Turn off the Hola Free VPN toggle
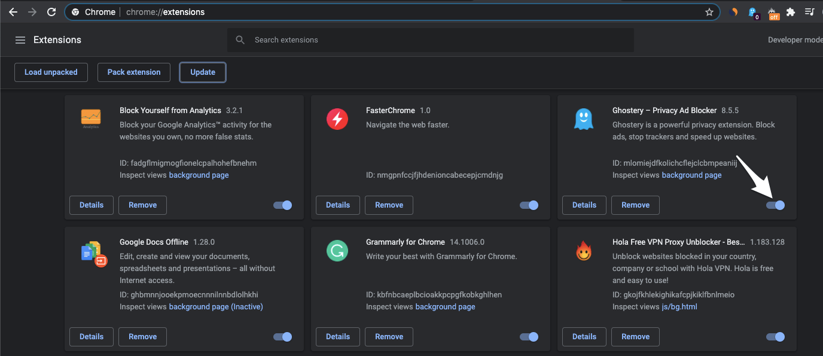The width and height of the screenshot is (823, 356). coord(776,337)
